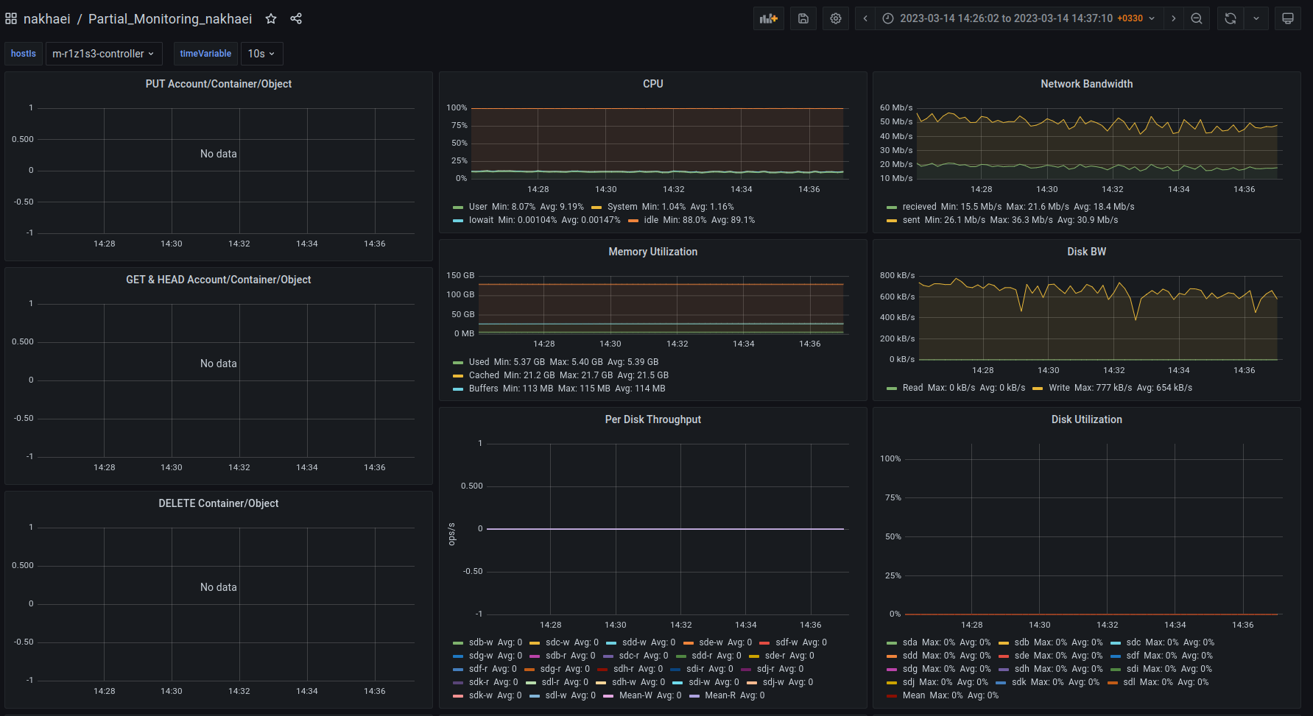Shift time range backward
This screenshot has height=716, width=1313.
[865, 18]
